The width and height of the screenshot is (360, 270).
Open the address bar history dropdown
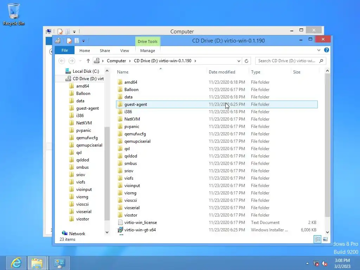click(239, 61)
